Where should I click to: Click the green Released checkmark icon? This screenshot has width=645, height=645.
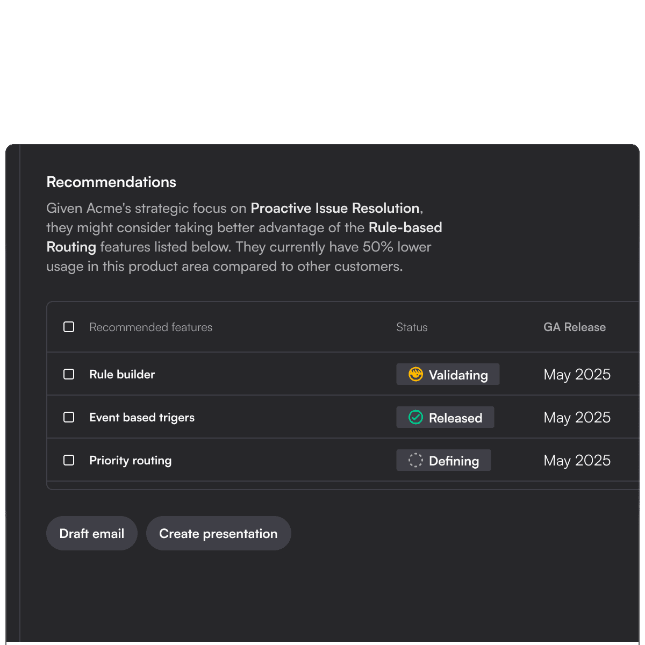point(415,417)
